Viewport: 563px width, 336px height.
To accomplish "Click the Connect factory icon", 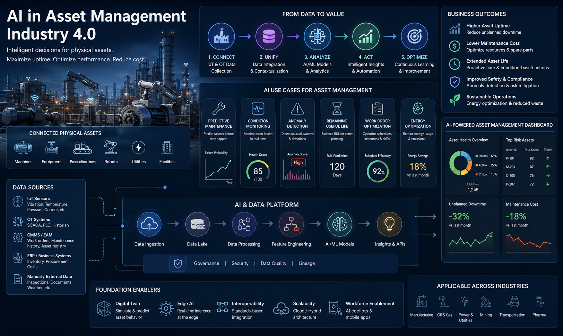I will 221,36.
